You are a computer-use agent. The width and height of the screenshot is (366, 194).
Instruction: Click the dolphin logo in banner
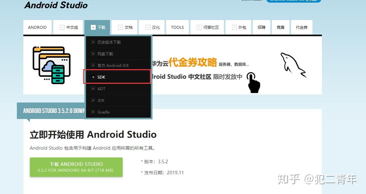tap(293, 65)
